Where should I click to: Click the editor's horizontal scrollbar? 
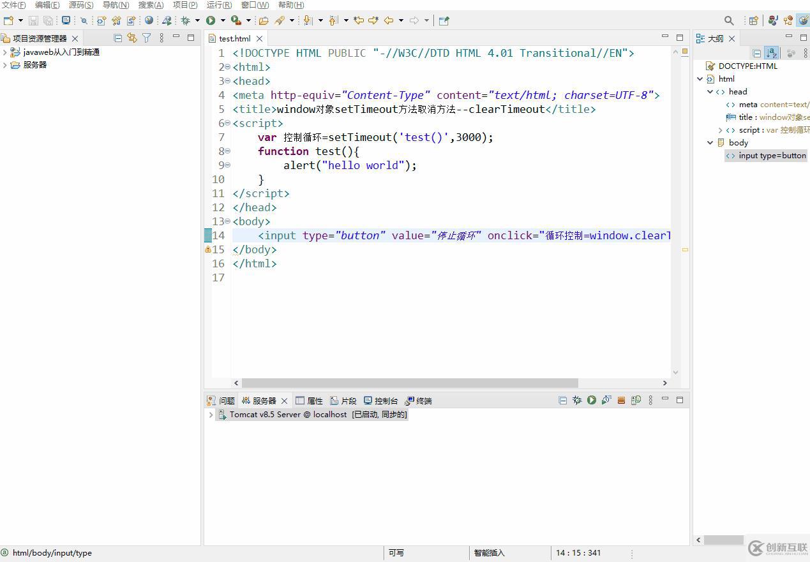409,383
